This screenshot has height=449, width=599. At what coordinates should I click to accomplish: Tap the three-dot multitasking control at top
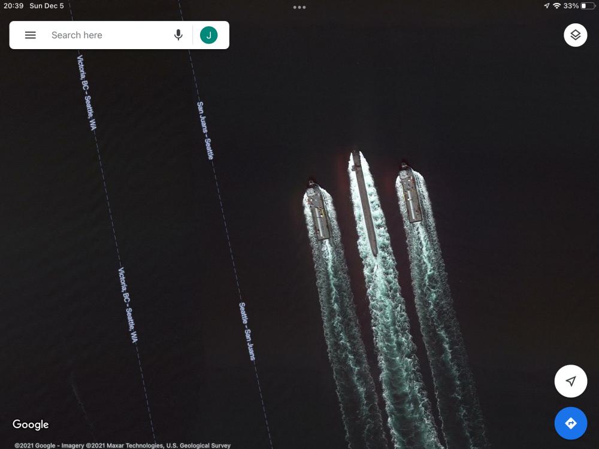(299, 7)
